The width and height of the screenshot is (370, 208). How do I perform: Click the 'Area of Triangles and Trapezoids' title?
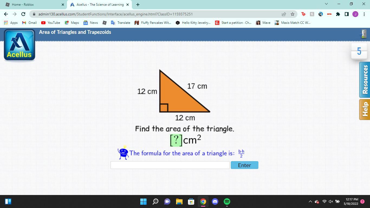pos(75,32)
